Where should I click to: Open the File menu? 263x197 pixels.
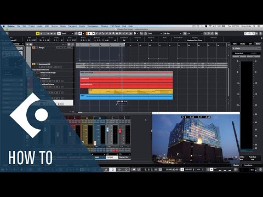(19, 26)
